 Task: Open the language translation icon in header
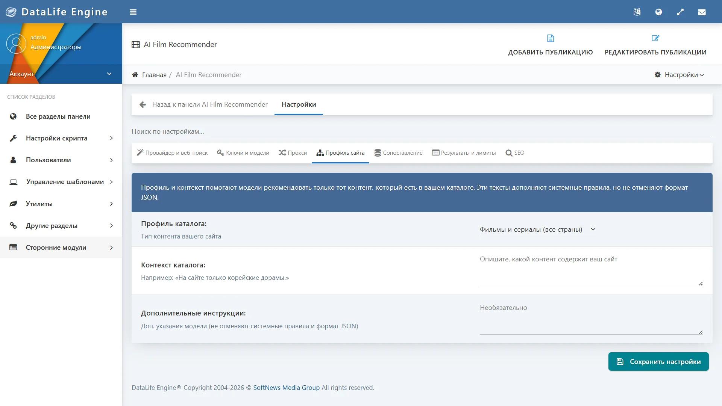tap(637, 12)
